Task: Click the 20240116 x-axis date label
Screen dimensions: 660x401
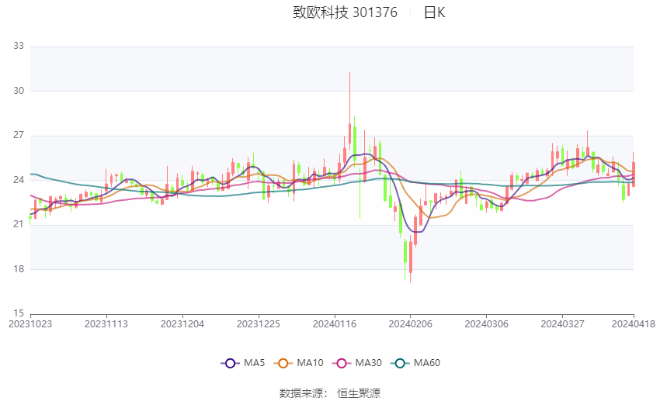Action: 335,324
